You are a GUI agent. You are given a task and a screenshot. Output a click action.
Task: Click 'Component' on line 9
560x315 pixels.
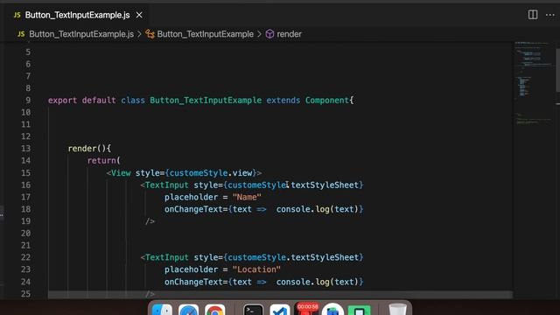(x=326, y=101)
